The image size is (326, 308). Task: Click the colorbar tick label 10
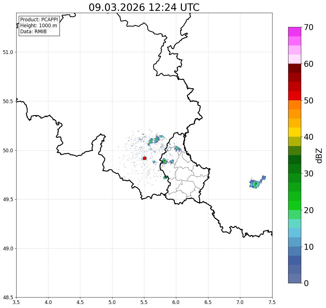pos(309,247)
